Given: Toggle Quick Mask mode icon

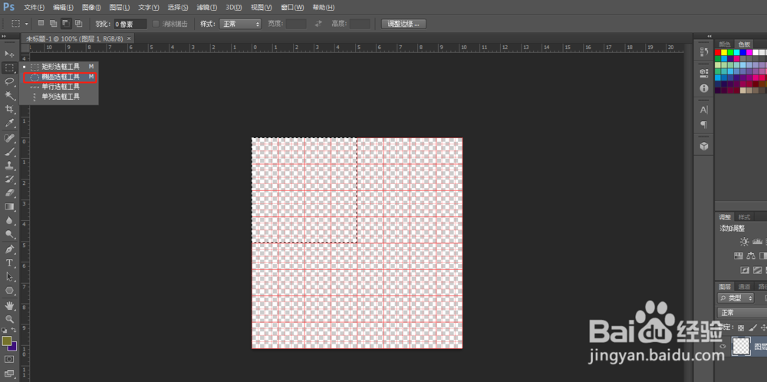Looking at the screenshot, I should tap(9, 359).
